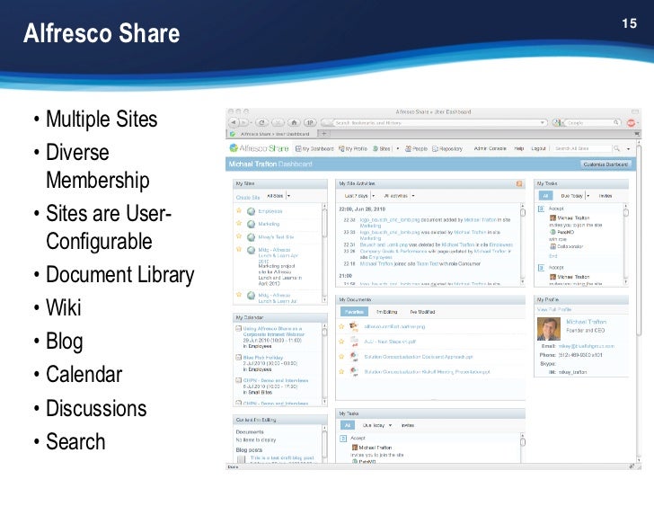Click the globe icon beside Employees site
Image resolution: width=654 pixels, height=506 pixels.
pyautogui.click(x=251, y=211)
